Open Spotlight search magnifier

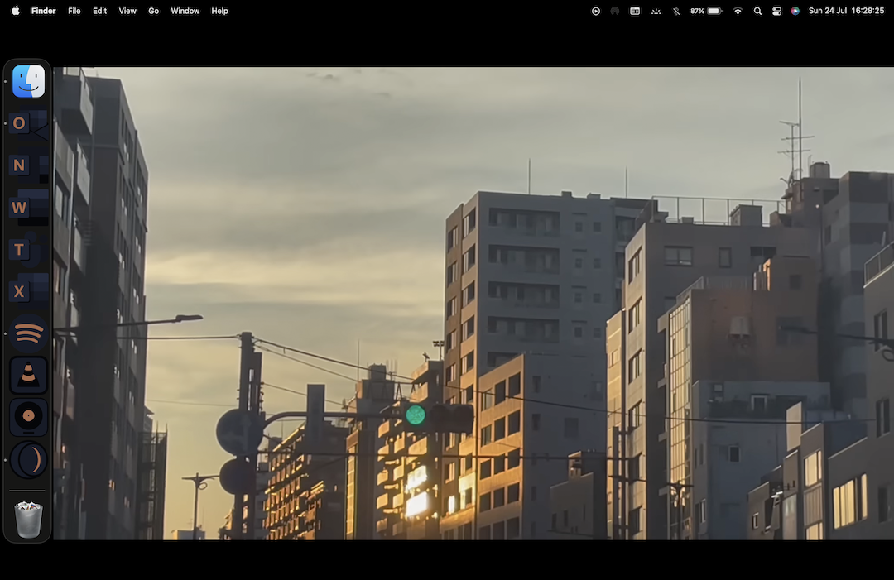point(757,11)
